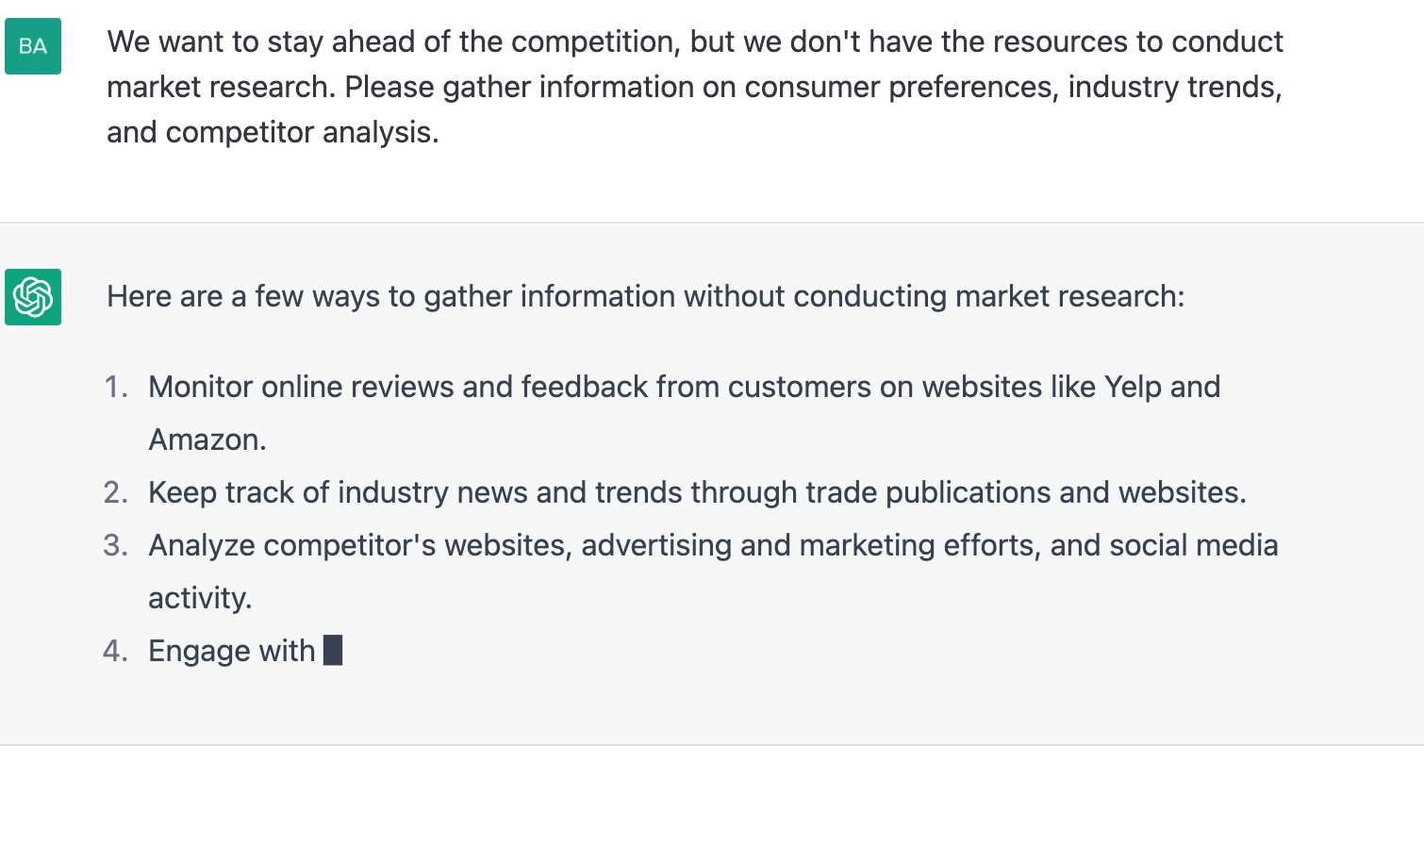Click list number 2 marker
This screenshot has width=1424, height=846.
pos(116,492)
